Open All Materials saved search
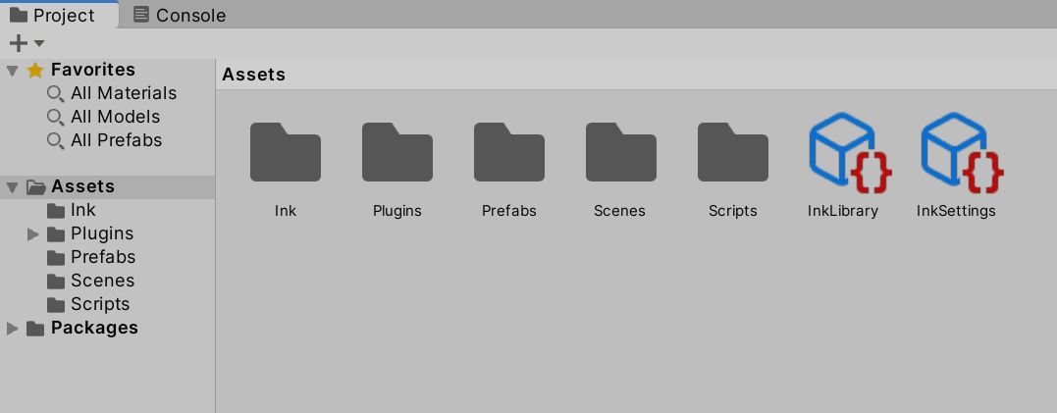1057x413 pixels. [x=123, y=93]
